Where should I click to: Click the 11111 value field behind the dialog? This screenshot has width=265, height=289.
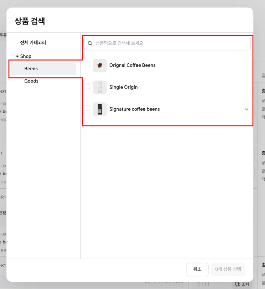tap(203, 284)
